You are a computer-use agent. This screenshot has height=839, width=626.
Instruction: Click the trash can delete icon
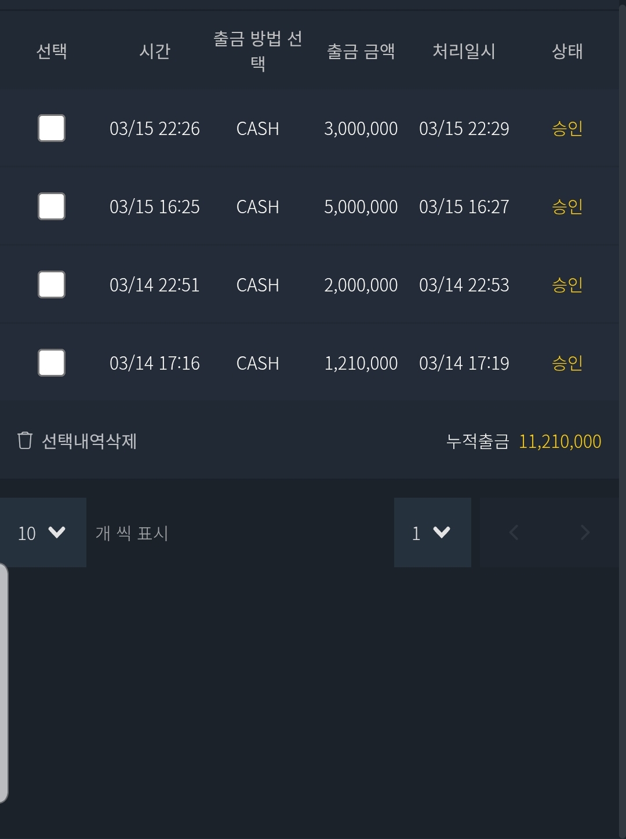coord(25,441)
